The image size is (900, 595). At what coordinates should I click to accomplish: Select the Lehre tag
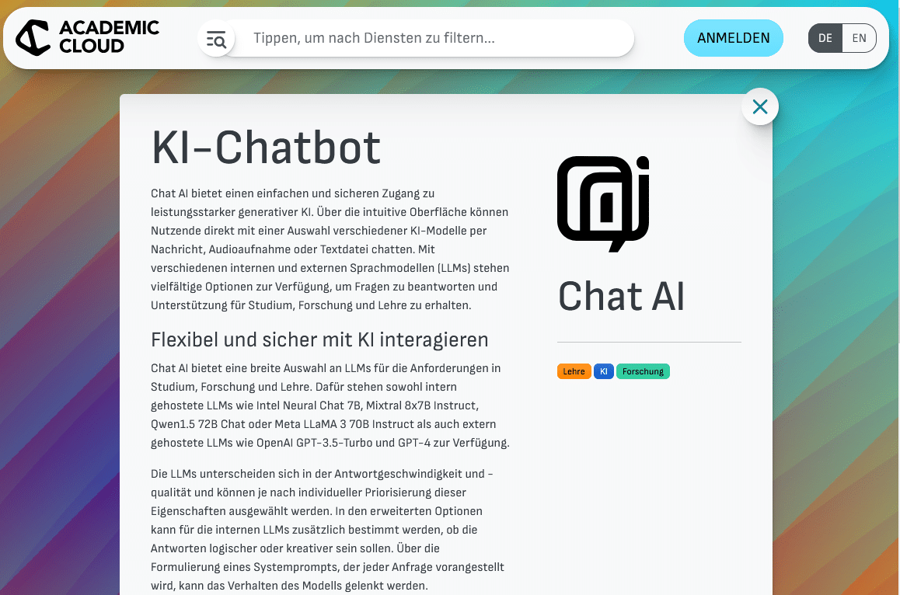click(x=574, y=371)
